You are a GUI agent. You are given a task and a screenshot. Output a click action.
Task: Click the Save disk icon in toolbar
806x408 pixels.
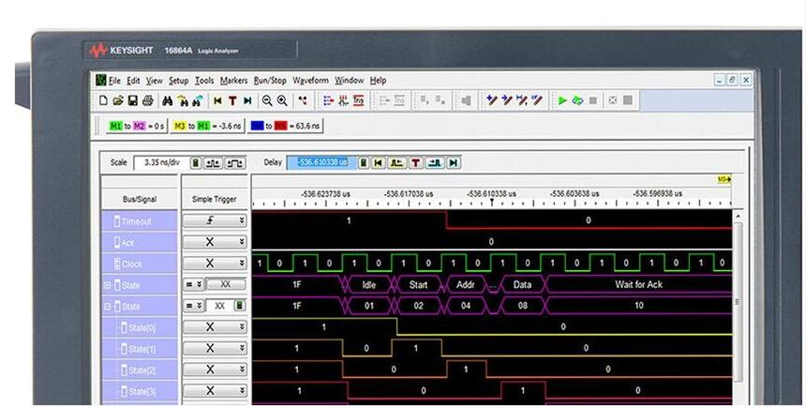pyautogui.click(x=132, y=100)
